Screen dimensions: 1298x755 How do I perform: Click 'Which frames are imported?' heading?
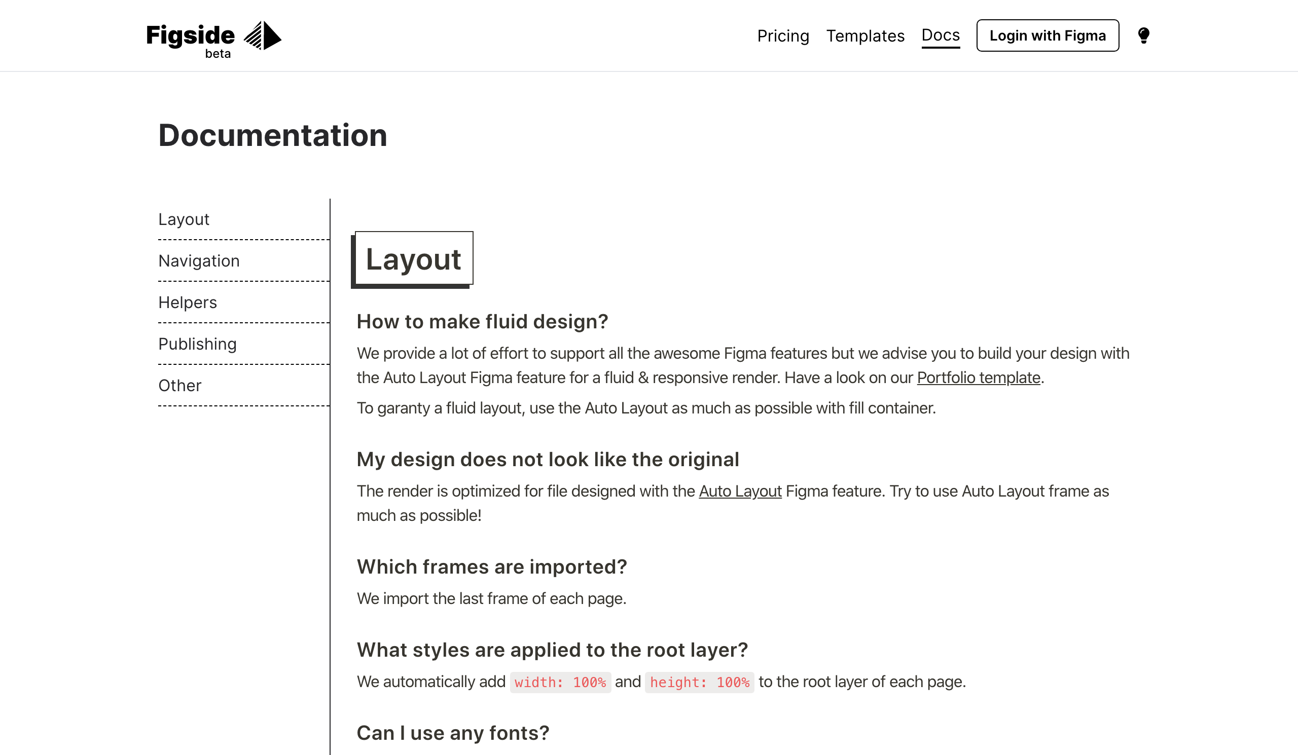492,567
